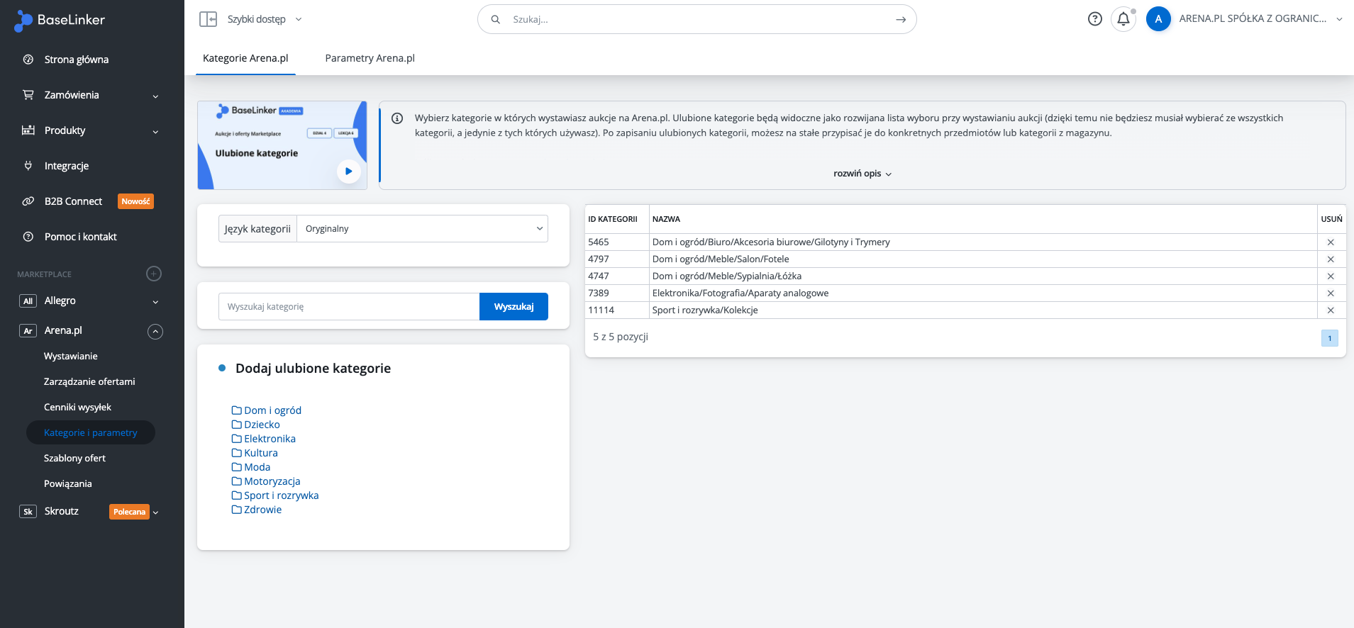1354x628 pixels.
Task: Toggle the sidebar panel layout icon
Action: point(208,19)
